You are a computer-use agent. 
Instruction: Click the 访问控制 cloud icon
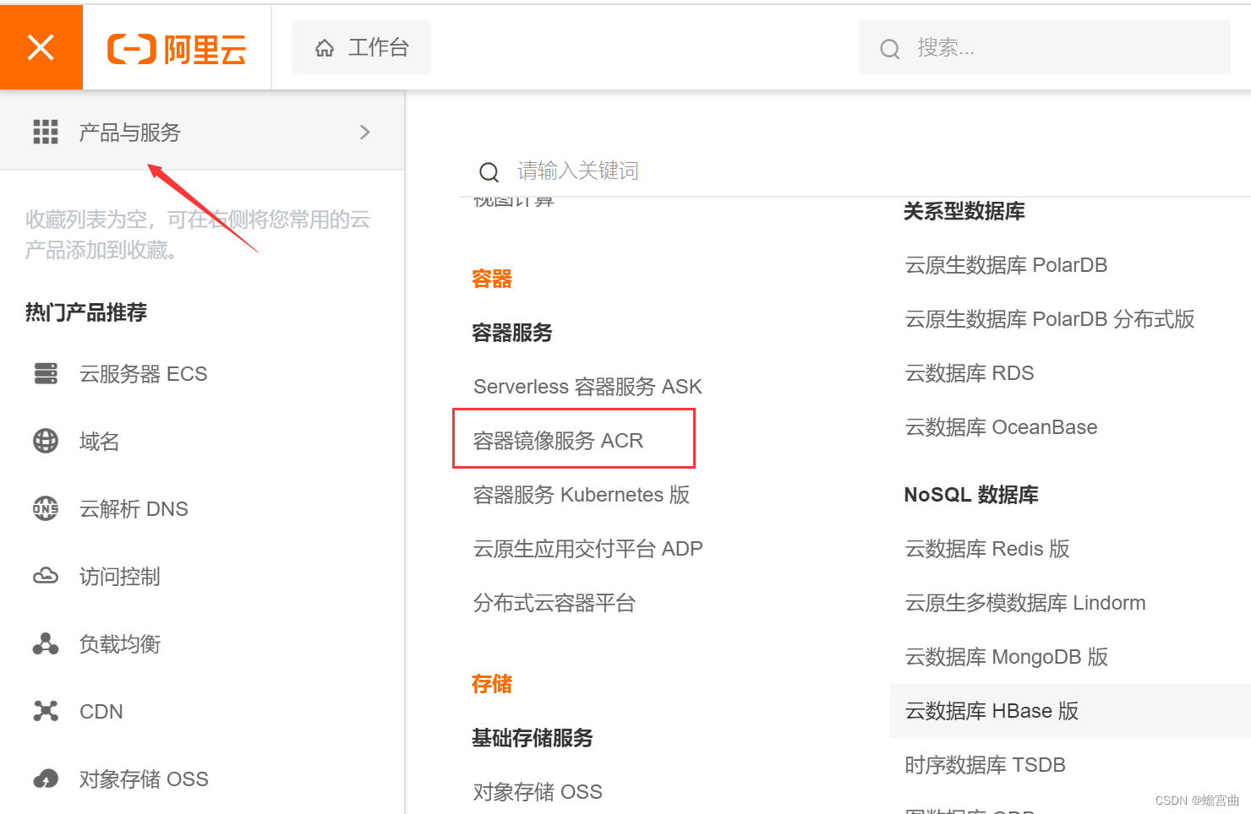pos(46,576)
